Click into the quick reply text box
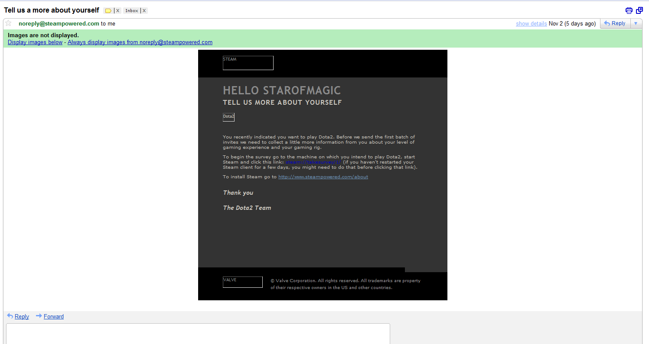This screenshot has width=649, height=344. 198,334
